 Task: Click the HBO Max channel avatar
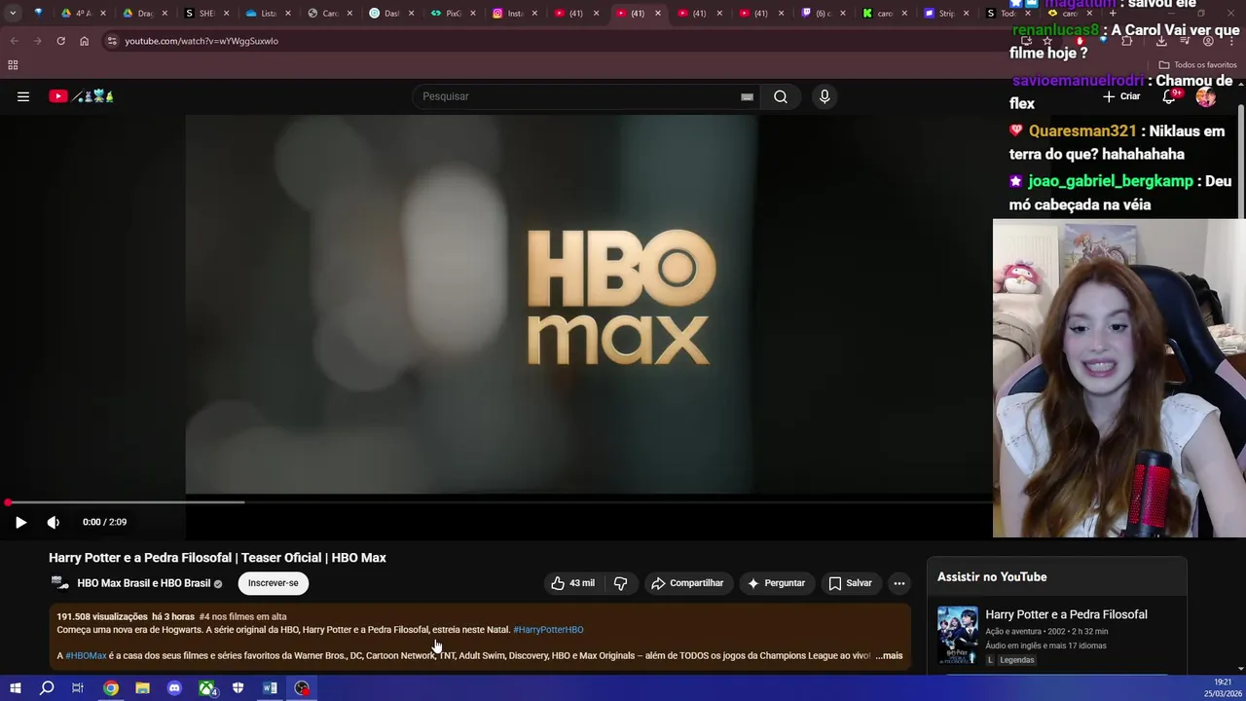coord(59,583)
